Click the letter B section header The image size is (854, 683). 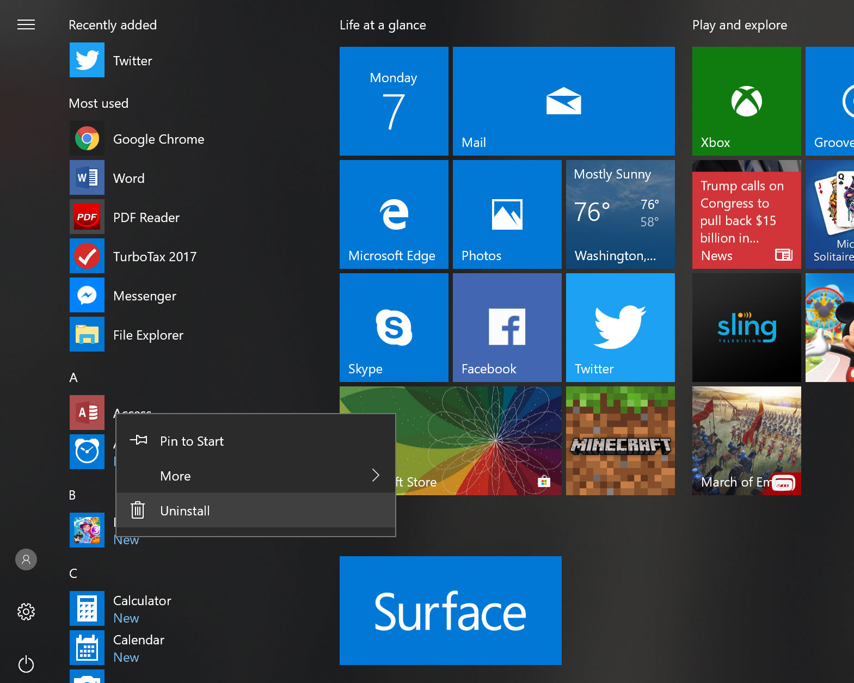click(72, 495)
